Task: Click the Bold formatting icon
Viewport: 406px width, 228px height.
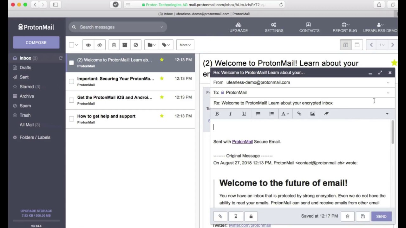Action: 217,114
